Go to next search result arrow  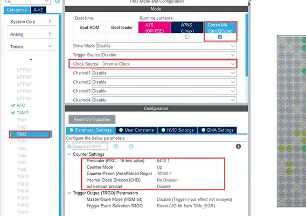131,146
